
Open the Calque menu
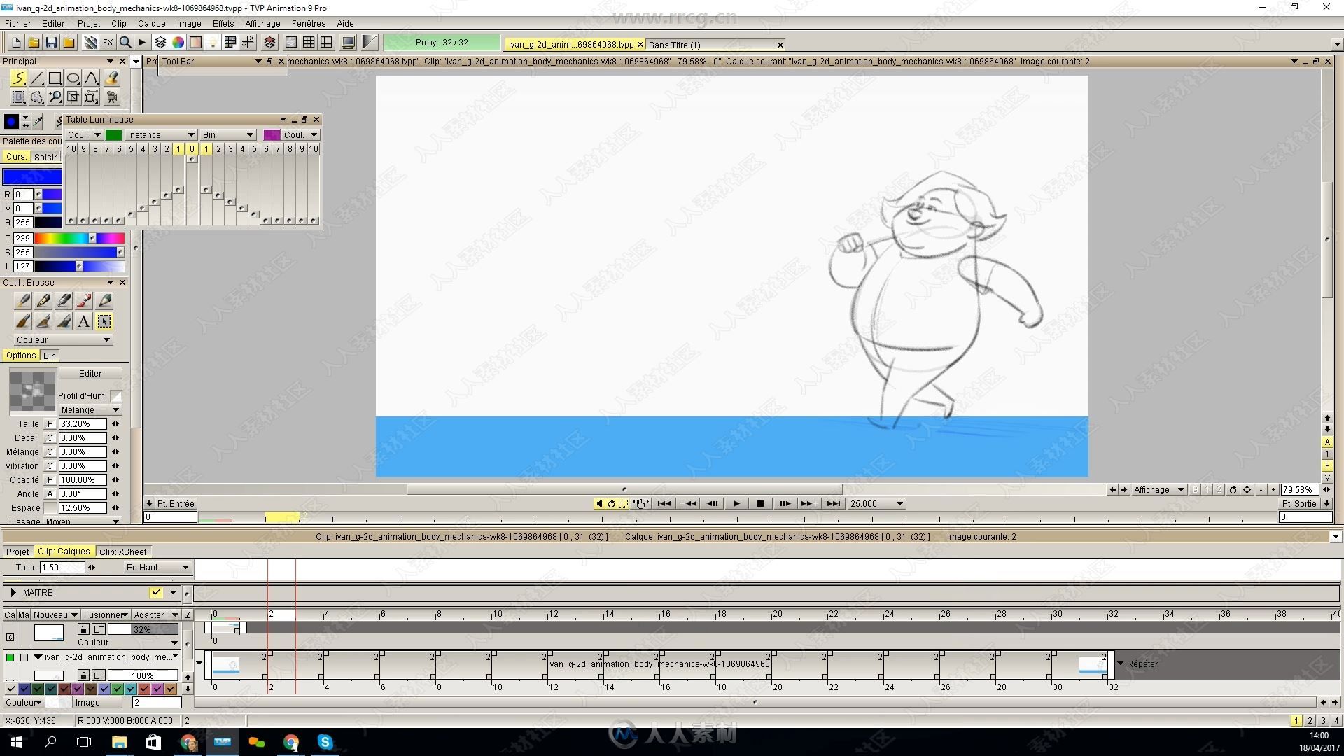[x=152, y=23]
